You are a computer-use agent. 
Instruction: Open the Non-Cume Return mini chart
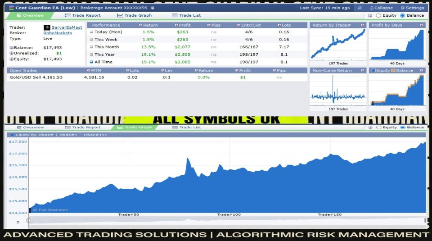click(338, 90)
